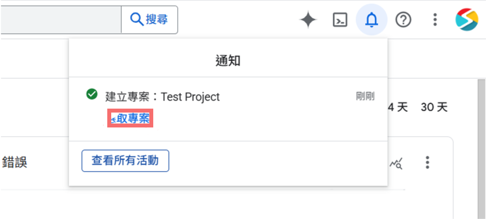Select the time range tab before 30 天

coord(398,107)
